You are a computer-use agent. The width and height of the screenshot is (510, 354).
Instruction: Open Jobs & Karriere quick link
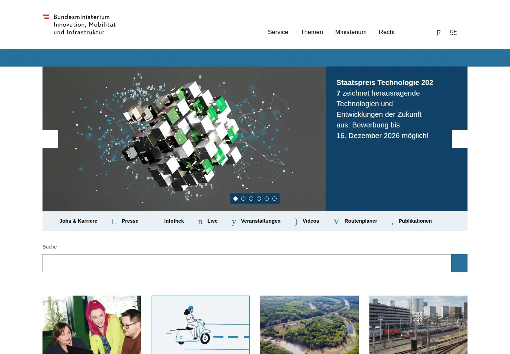(78, 221)
